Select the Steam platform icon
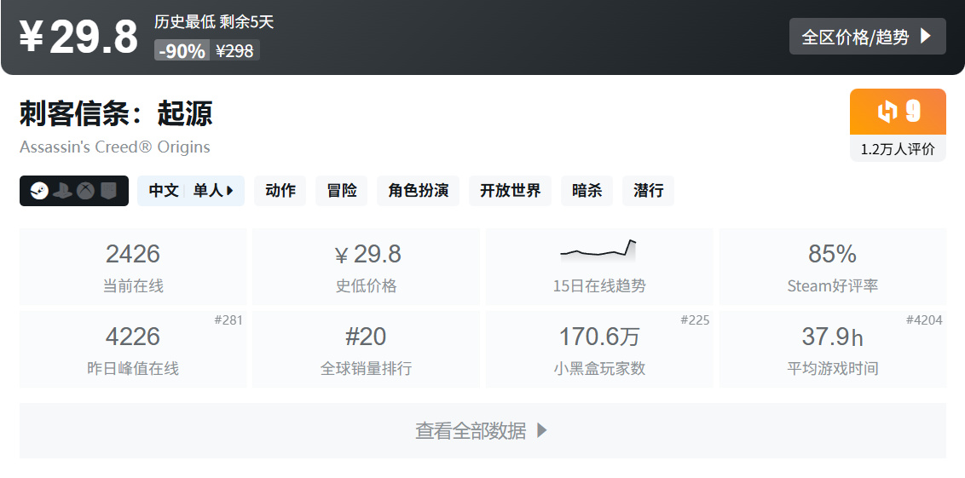Image resolution: width=965 pixels, height=478 pixels. click(x=39, y=192)
